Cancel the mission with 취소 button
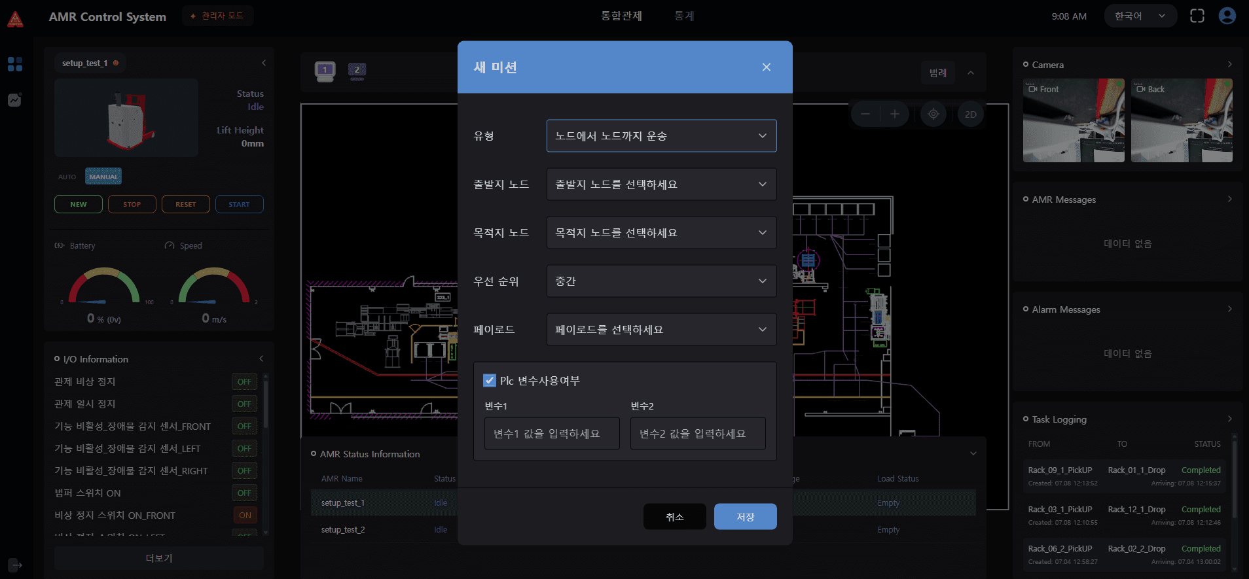The image size is (1249, 579). (674, 517)
